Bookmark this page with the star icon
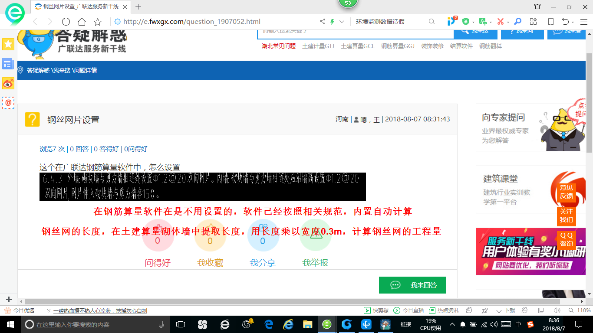The width and height of the screenshot is (593, 333). tap(98, 22)
